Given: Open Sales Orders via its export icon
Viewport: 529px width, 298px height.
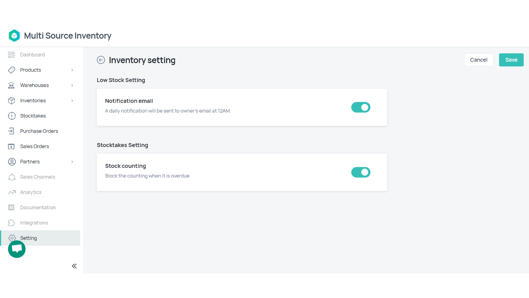Looking at the screenshot, I should point(11,146).
